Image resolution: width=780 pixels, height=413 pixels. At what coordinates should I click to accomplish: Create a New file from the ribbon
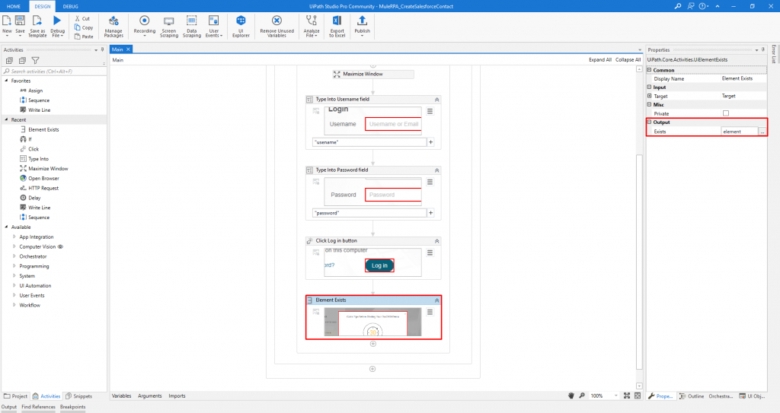pyautogui.click(x=7, y=26)
